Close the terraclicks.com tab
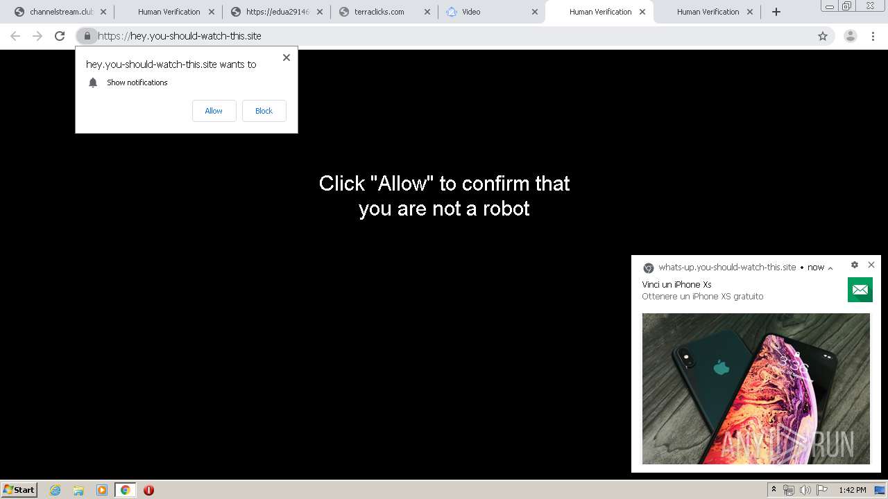Screen dimensions: 888x499 click(427, 12)
